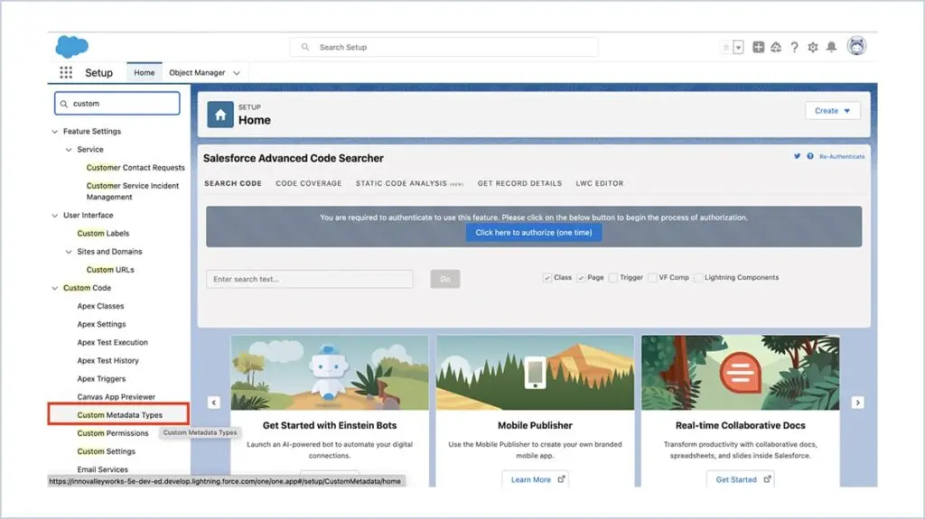This screenshot has height=519, width=925.
Task: Select the CODE COVERAGE tab
Action: (309, 183)
